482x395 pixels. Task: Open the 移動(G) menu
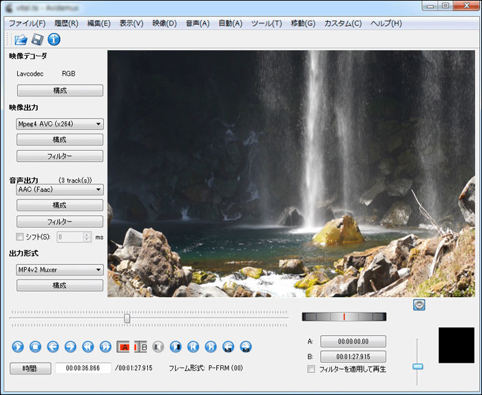coord(303,23)
